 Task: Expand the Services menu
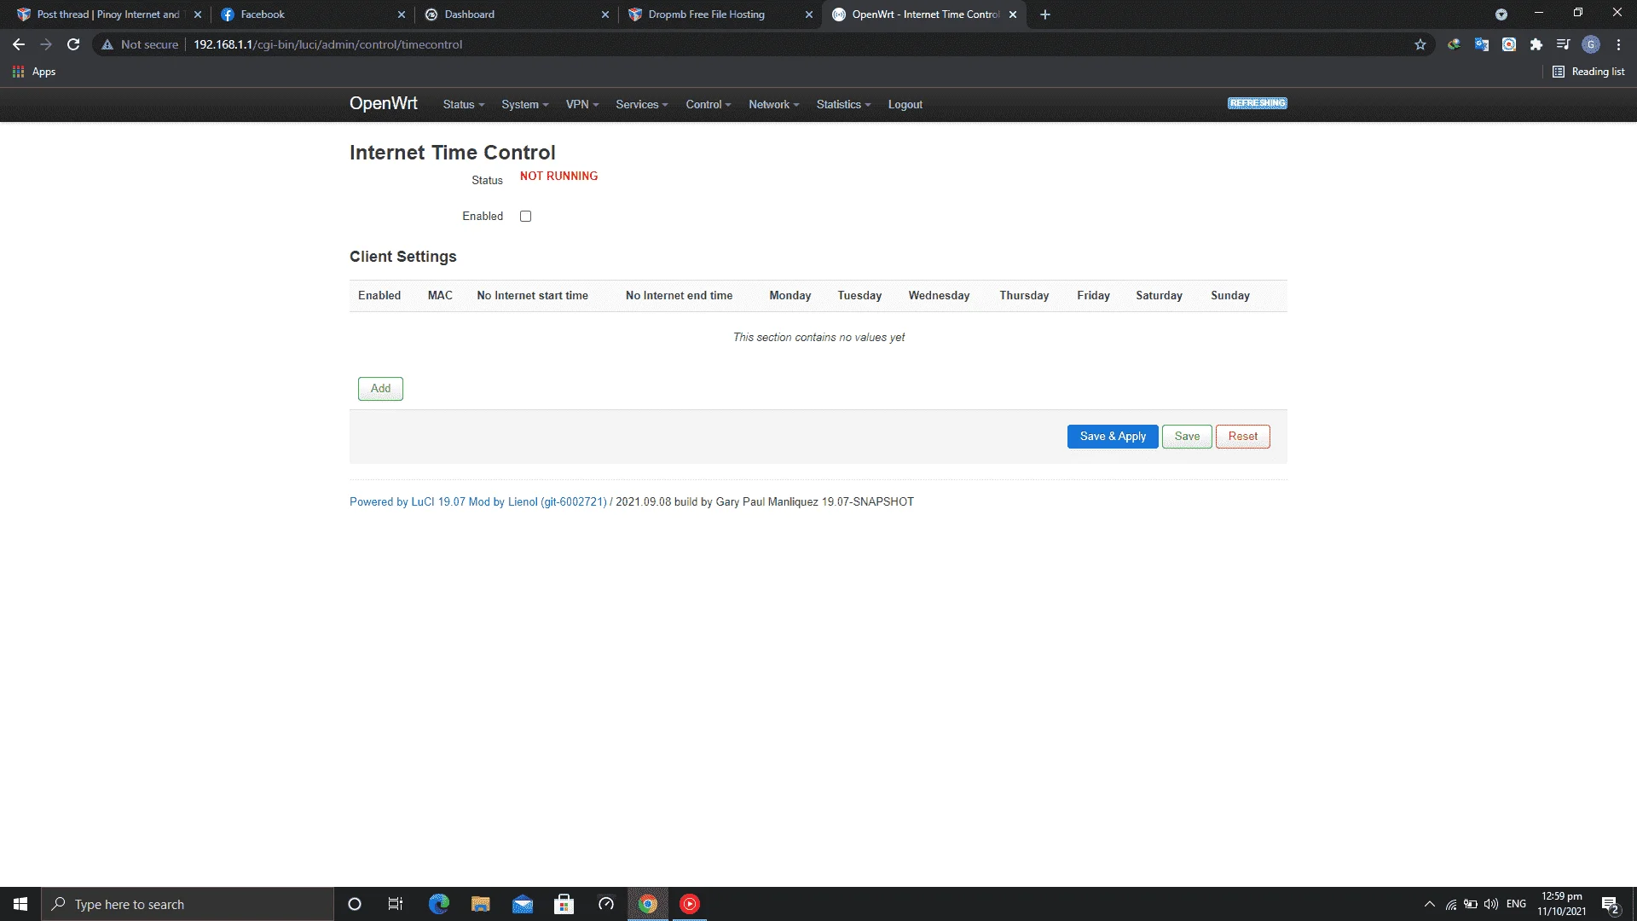tap(642, 104)
